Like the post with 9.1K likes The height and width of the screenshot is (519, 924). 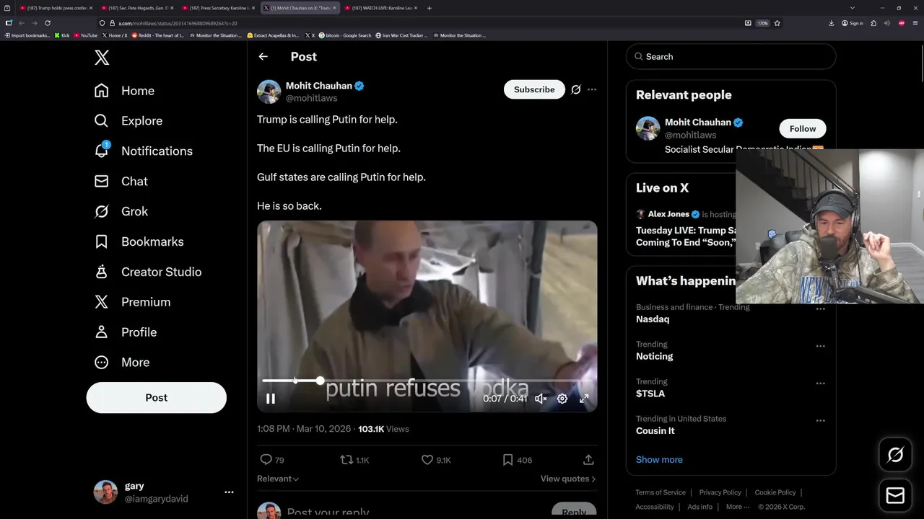tap(436, 460)
